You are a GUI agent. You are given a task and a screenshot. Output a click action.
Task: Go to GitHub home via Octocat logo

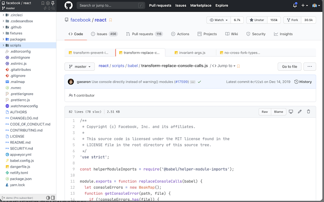pos(69,5)
